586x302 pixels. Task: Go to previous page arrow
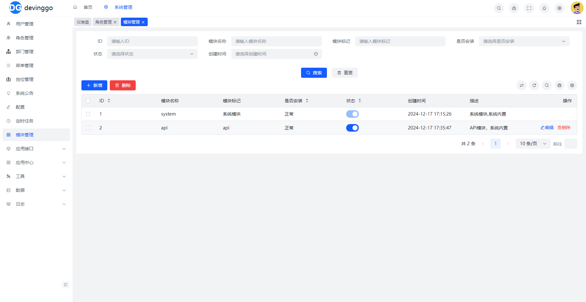(x=483, y=144)
